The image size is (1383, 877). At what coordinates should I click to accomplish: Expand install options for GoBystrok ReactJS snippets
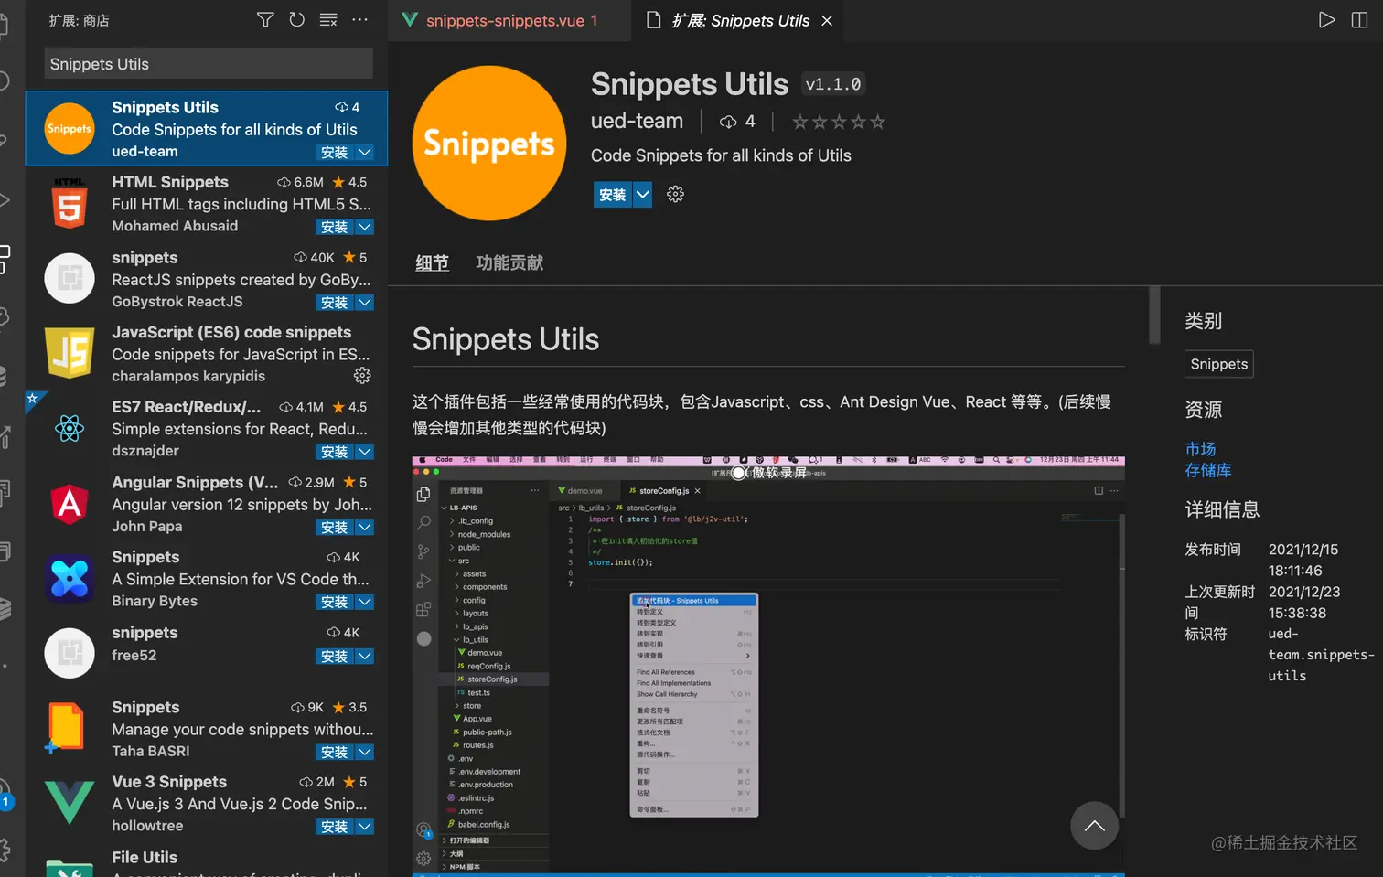coord(365,302)
